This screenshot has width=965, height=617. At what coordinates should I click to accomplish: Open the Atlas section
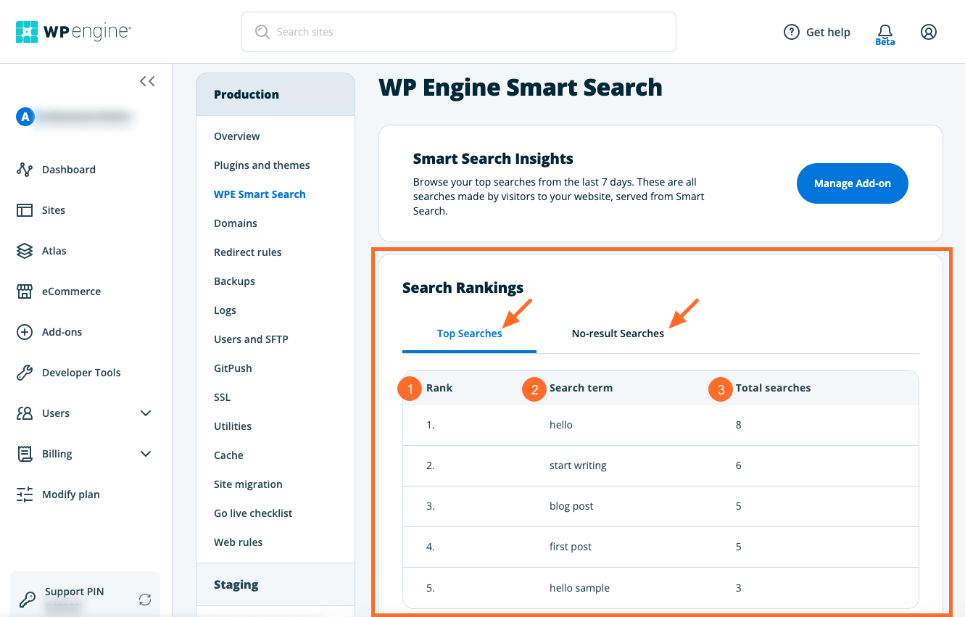click(x=25, y=250)
